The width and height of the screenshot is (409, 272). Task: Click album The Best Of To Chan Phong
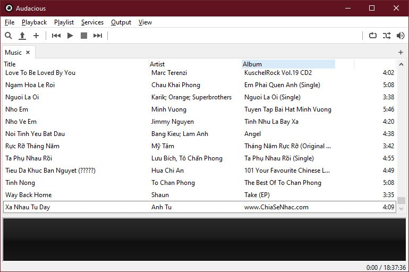click(283, 183)
